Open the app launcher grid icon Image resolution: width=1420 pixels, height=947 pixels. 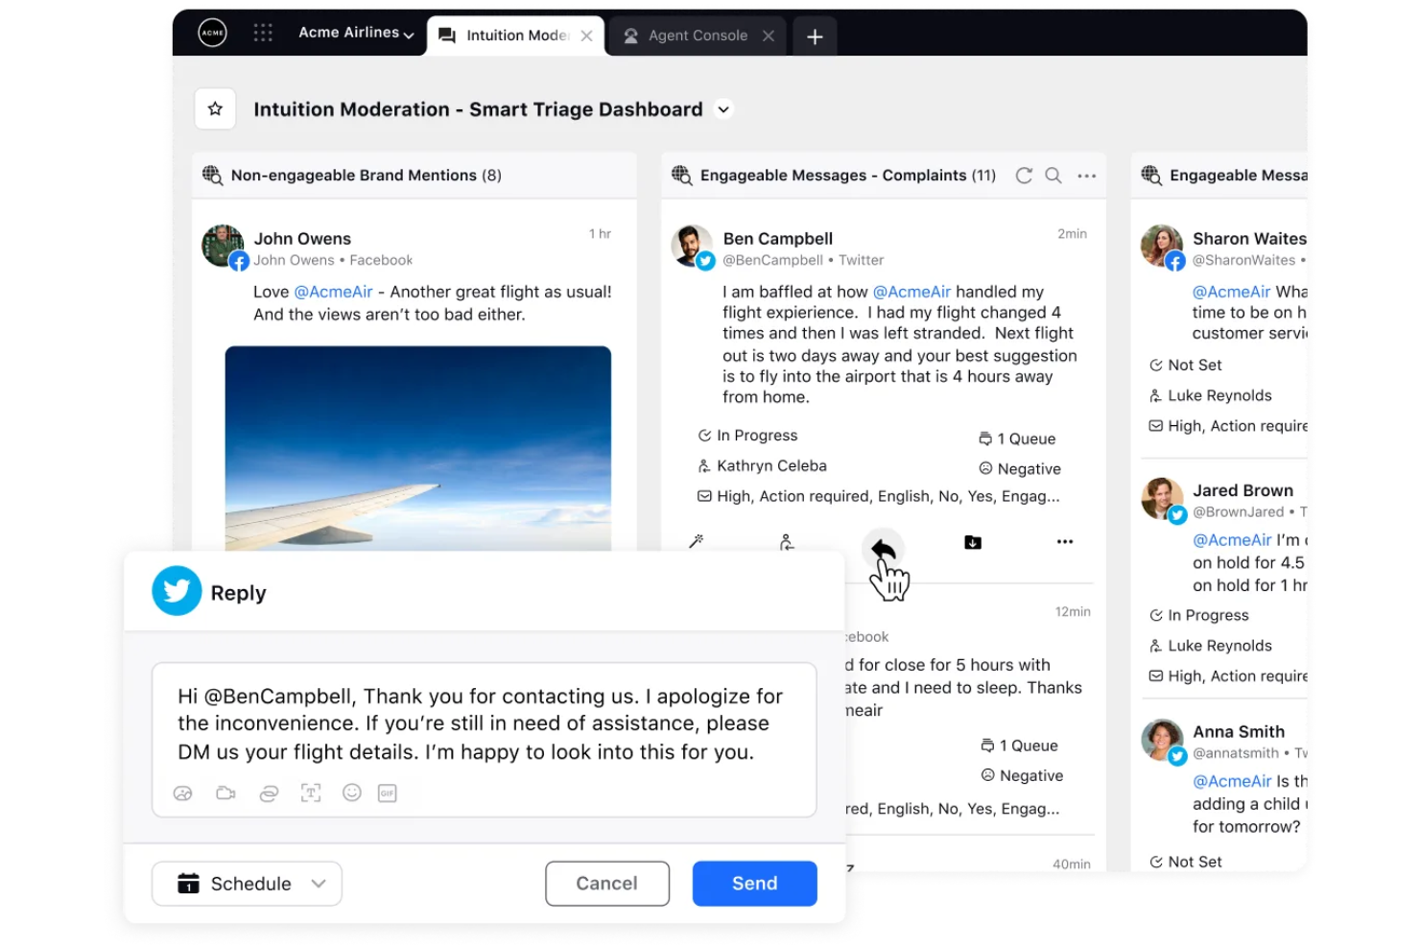[x=263, y=32]
